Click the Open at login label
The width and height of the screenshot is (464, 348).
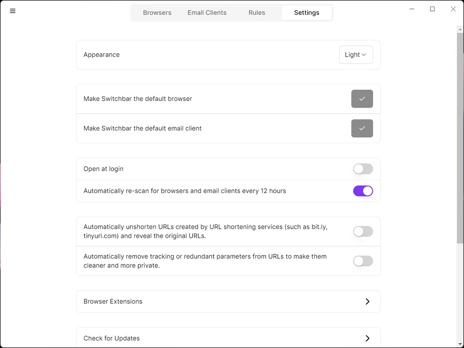pyautogui.click(x=103, y=169)
